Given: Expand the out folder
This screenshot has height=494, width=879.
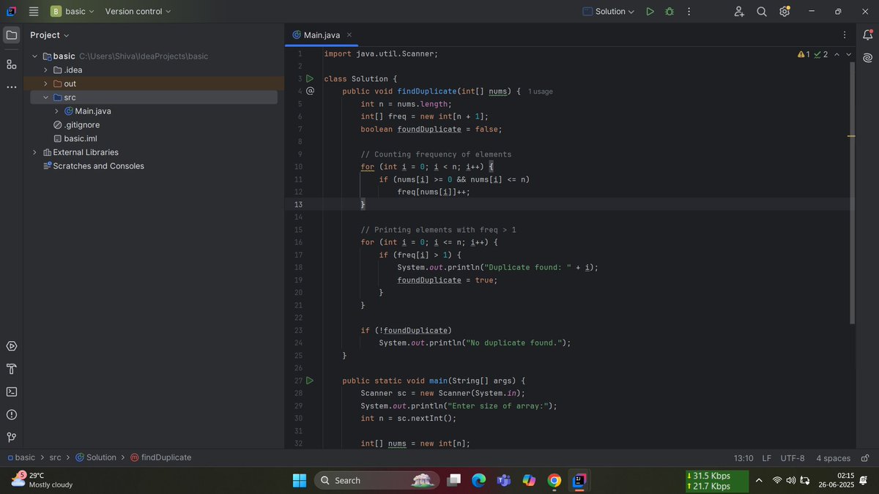Looking at the screenshot, I should pos(45,83).
